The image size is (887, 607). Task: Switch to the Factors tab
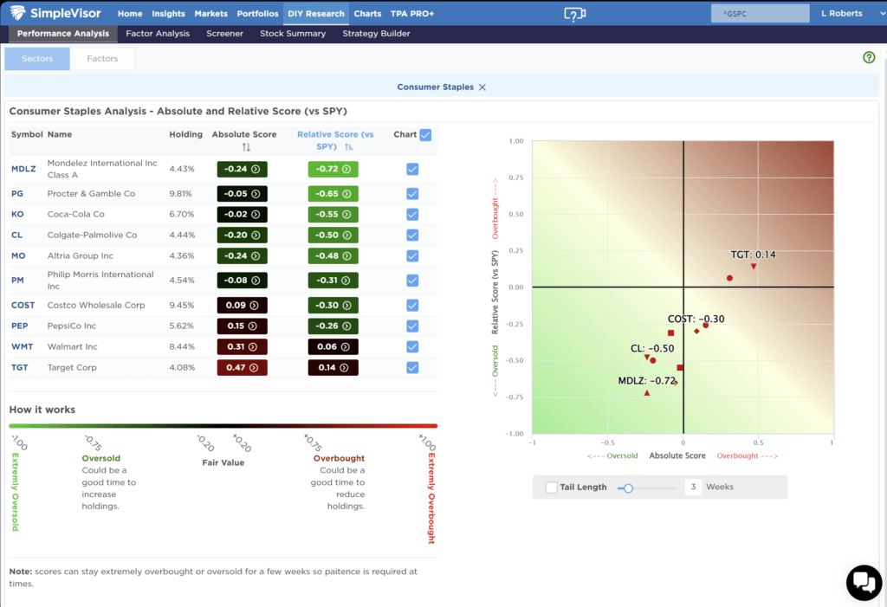[x=102, y=59]
